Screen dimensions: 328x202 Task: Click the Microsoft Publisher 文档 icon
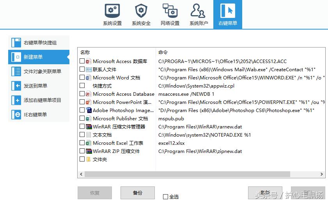click(x=89, y=119)
